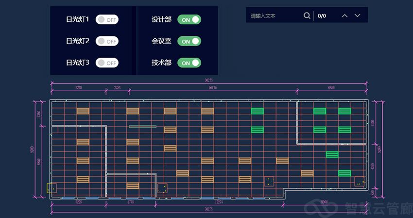Jump to next search result chevron
Screen dimensions: 413x218
point(358,16)
